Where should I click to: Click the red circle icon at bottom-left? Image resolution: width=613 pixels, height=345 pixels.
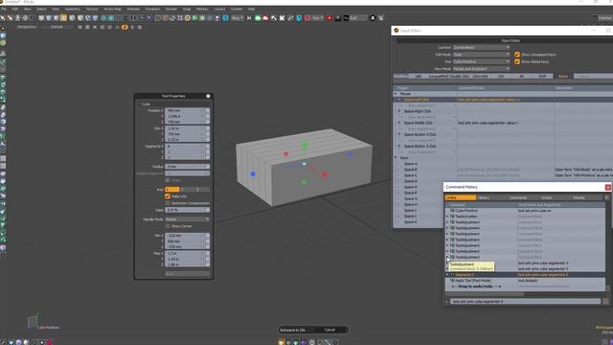(50, 342)
